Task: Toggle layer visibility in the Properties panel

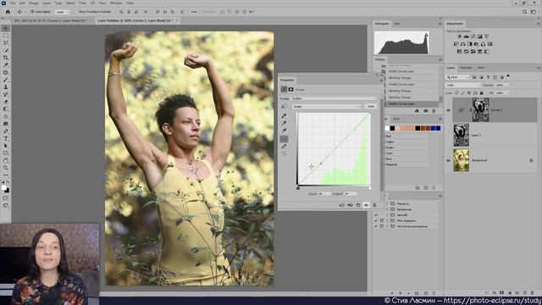Action: tap(366, 205)
